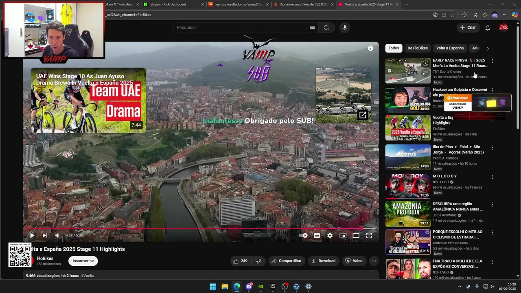Open options for MOLODOY video
The image size is (521, 293).
(x=492, y=177)
